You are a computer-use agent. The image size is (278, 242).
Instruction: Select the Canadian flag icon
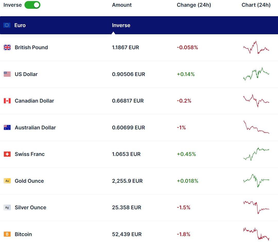click(x=7, y=101)
